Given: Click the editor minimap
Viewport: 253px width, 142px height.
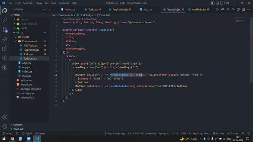Looking at the screenshot, I should [x=242, y=20].
